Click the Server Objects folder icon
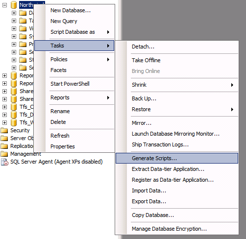The width and height of the screenshot is (246, 239). tap(4, 138)
